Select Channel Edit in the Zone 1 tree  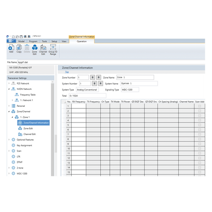point(29,134)
